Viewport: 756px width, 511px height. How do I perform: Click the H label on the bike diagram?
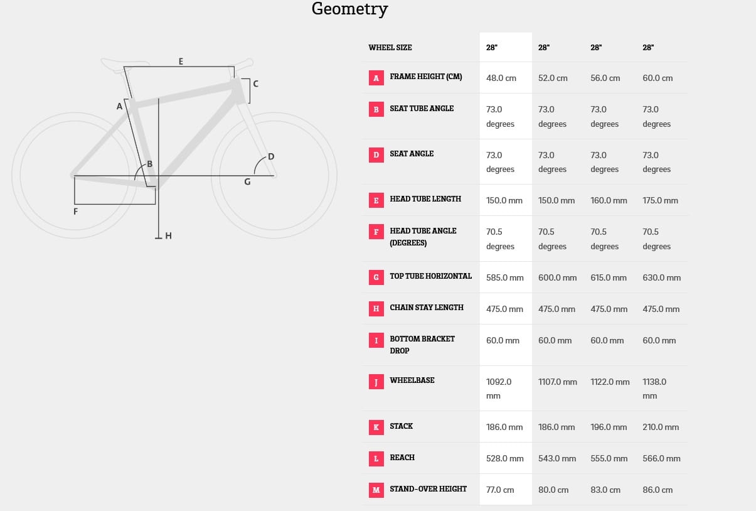click(168, 236)
